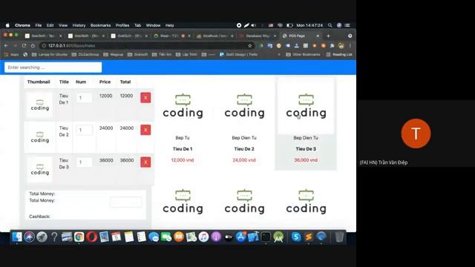Viewport: 475px width, 267px height.
Task: Switch to the POS Page tab
Action: coord(300,36)
